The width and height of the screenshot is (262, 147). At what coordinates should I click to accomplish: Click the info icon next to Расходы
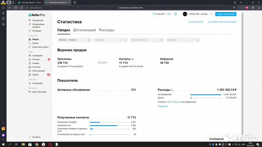point(172,90)
